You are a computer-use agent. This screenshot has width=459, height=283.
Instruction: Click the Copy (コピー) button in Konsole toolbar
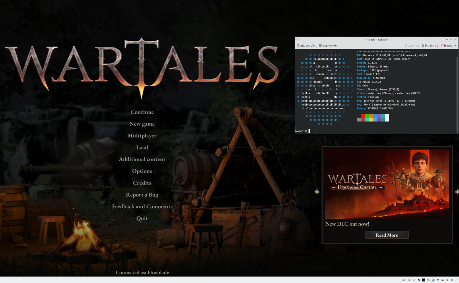pos(412,46)
